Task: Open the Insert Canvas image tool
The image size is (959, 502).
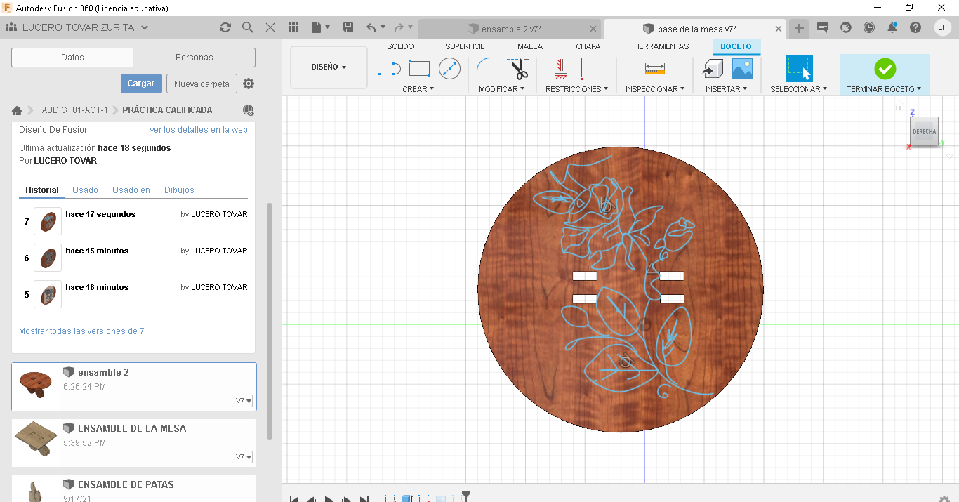Action: pos(742,69)
